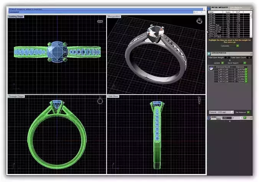
Task: Click green arrow on the 1,19 X 1,19 gem row
Action: click(x=246, y=72)
